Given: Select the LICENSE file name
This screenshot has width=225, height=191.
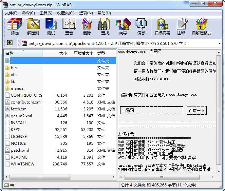Looking at the screenshot, I should pos(19,137).
